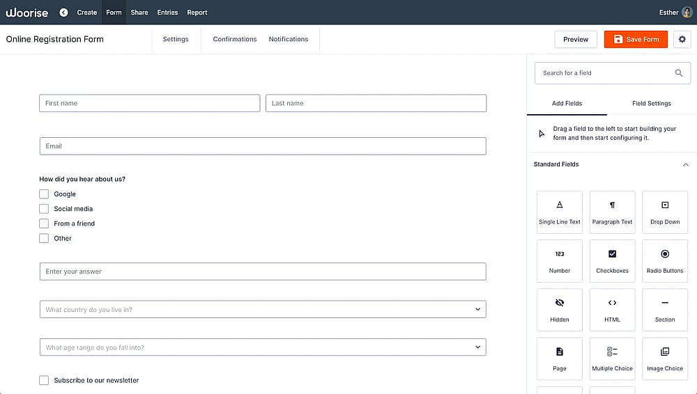Add an HTML field
The image size is (697, 394).
[612, 310]
